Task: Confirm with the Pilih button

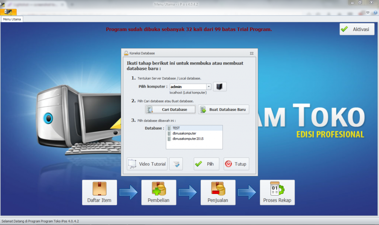Action: (207, 164)
